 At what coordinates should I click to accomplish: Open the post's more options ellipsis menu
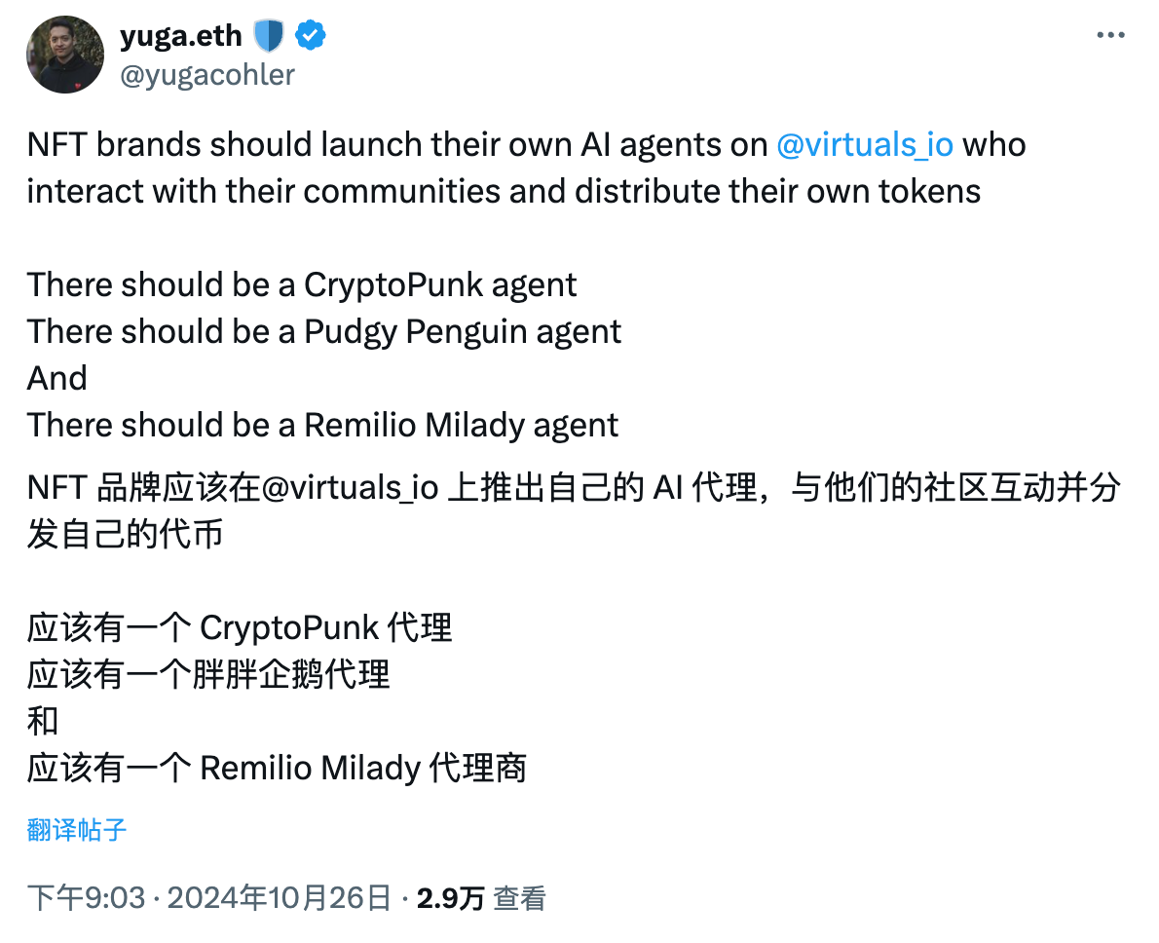point(1109,35)
